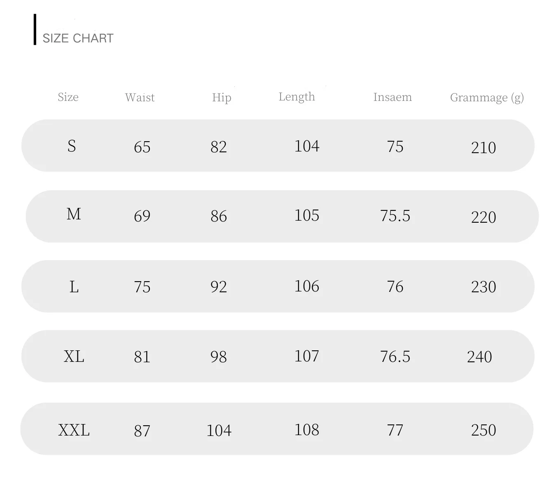Click grammage value 250 in XXL row
Screen dimensions: 556x494
tap(484, 430)
